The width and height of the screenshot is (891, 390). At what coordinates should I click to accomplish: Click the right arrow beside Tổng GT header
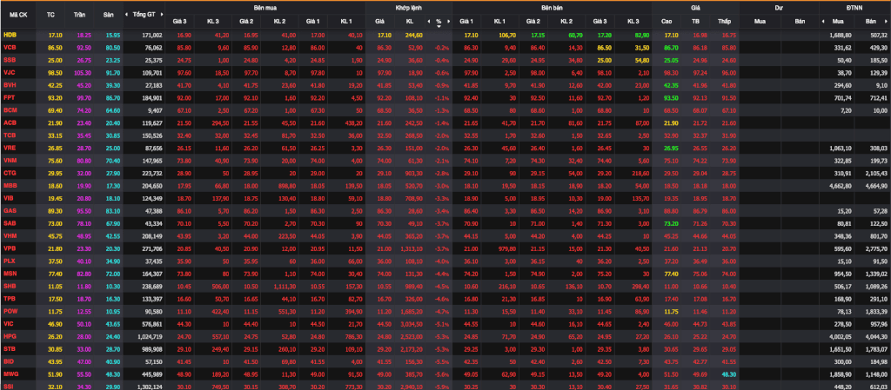[x=163, y=14]
